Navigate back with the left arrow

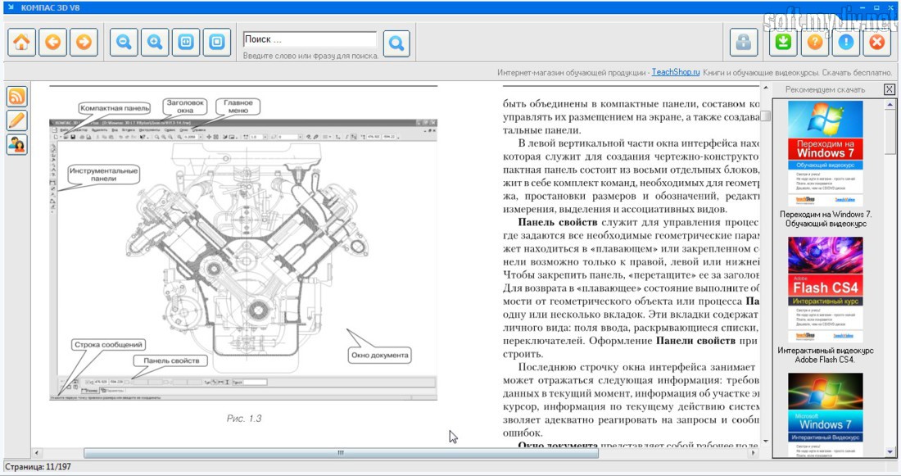point(53,42)
